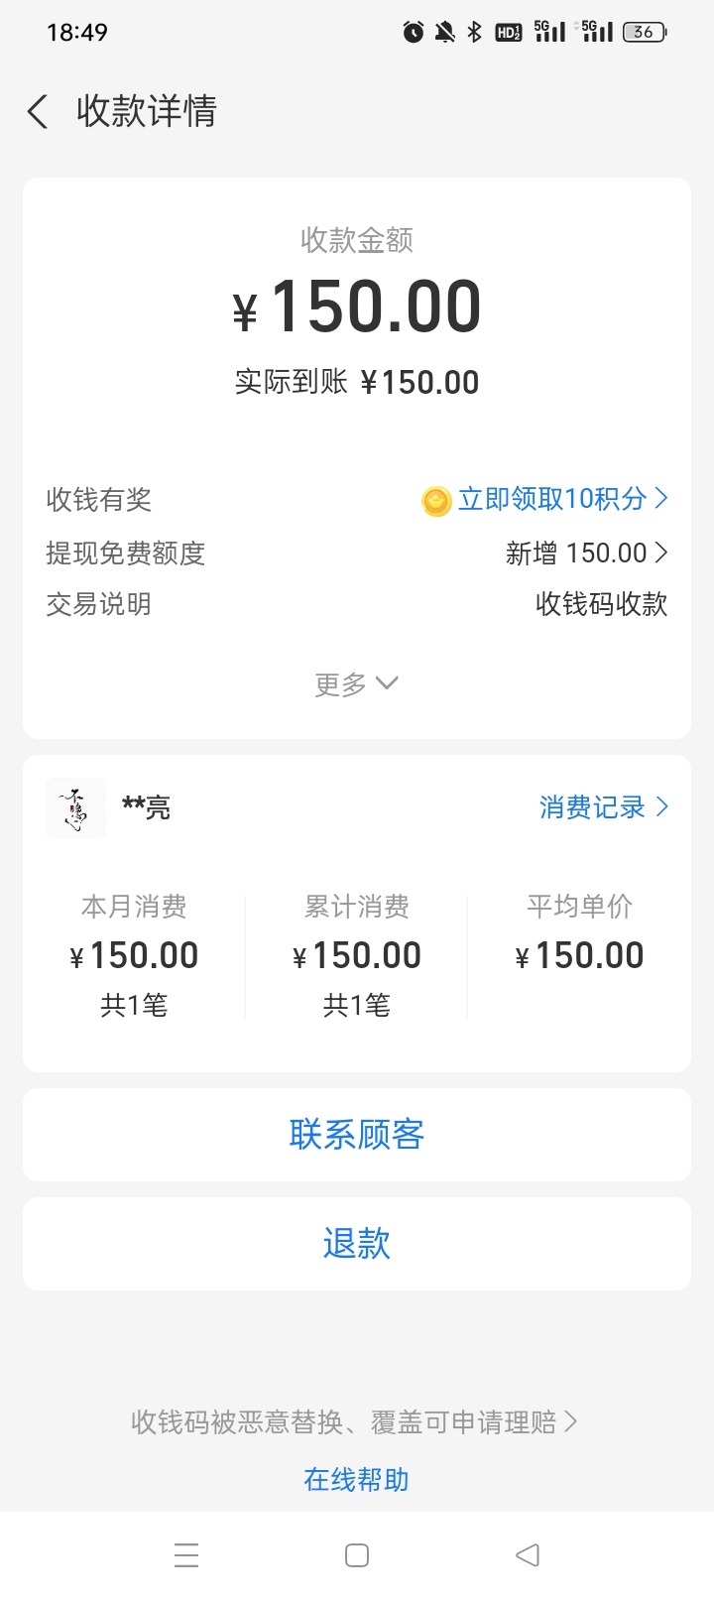The width and height of the screenshot is (714, 1599).
Task: Tap the 联系顾客 button
Action: pyautogui.click(x=357, y=1135)
